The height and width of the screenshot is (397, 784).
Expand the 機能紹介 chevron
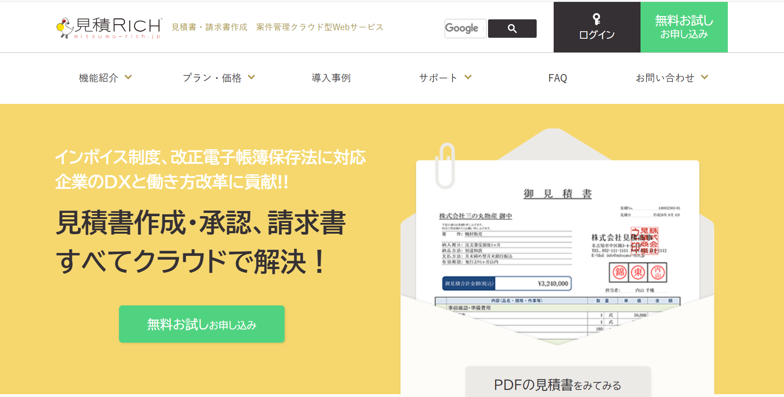128,77
